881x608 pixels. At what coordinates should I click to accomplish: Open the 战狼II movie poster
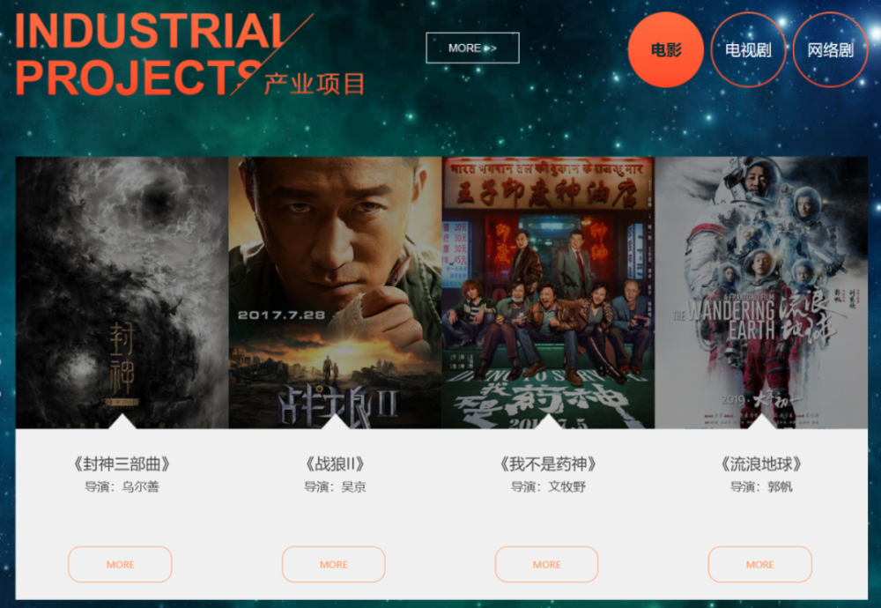335,293
